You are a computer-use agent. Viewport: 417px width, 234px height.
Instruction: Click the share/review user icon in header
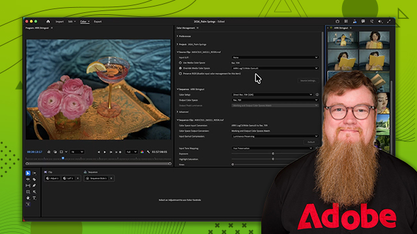pos(354,21)
